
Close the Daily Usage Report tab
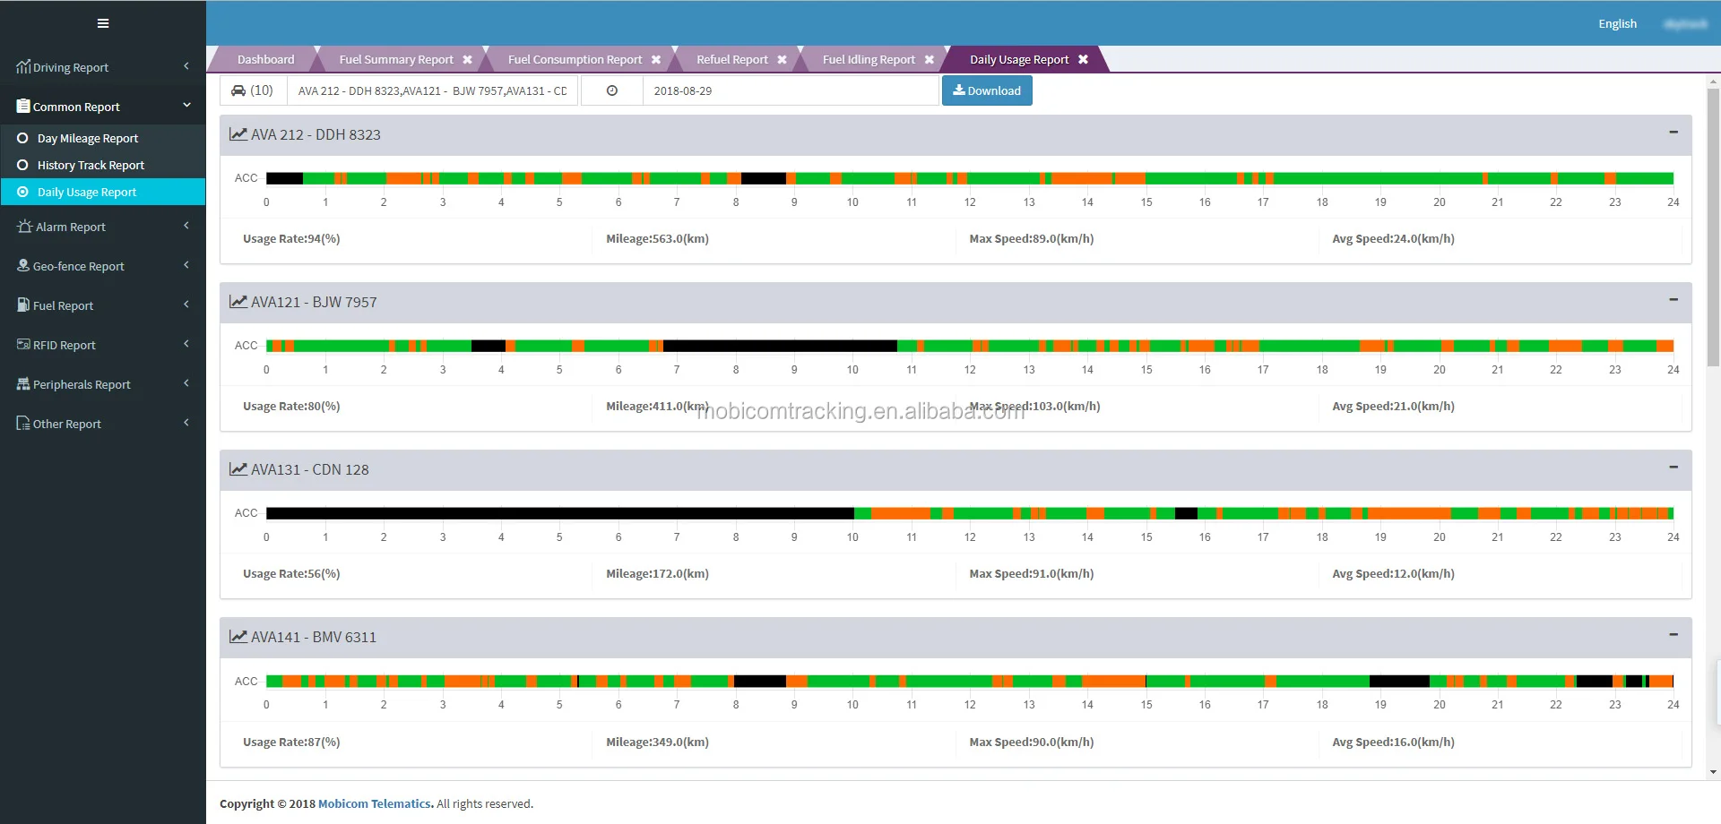[1083, 60]
